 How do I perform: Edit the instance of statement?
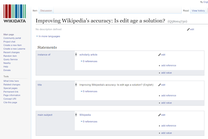click(x=162, y=55)
